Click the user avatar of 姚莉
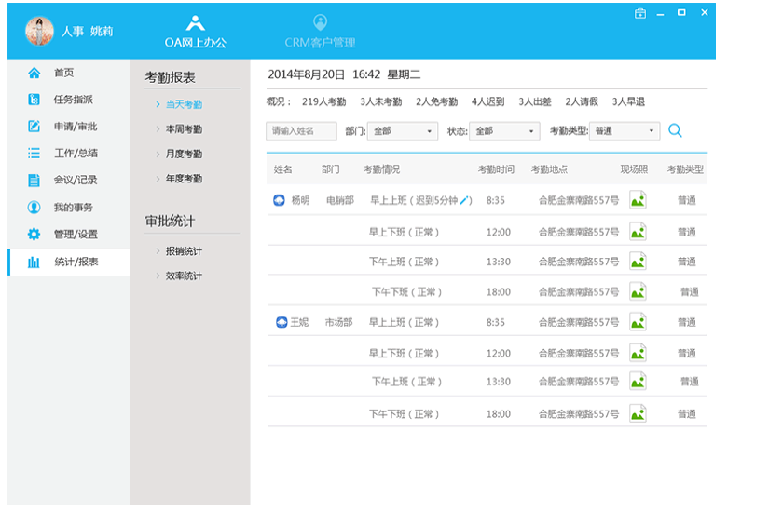 click(39, 31)
